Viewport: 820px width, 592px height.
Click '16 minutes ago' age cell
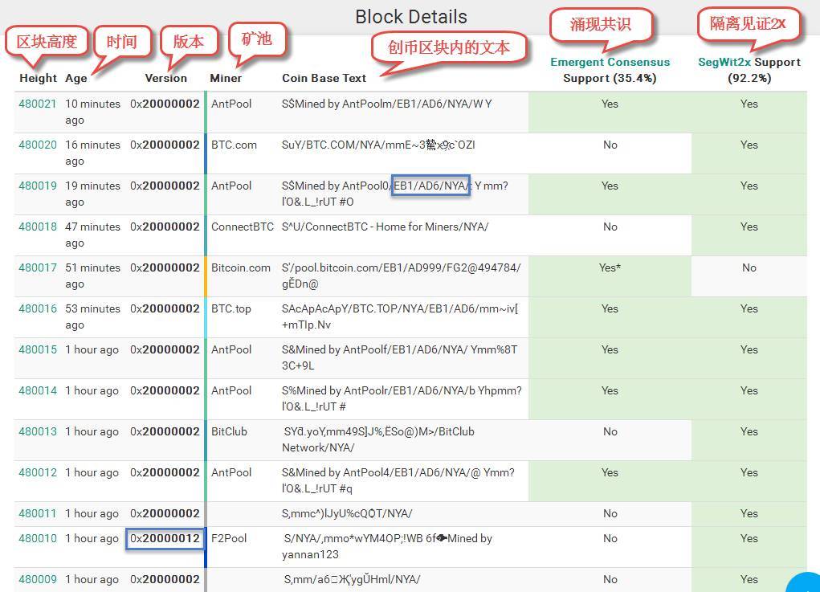(92, 153)
